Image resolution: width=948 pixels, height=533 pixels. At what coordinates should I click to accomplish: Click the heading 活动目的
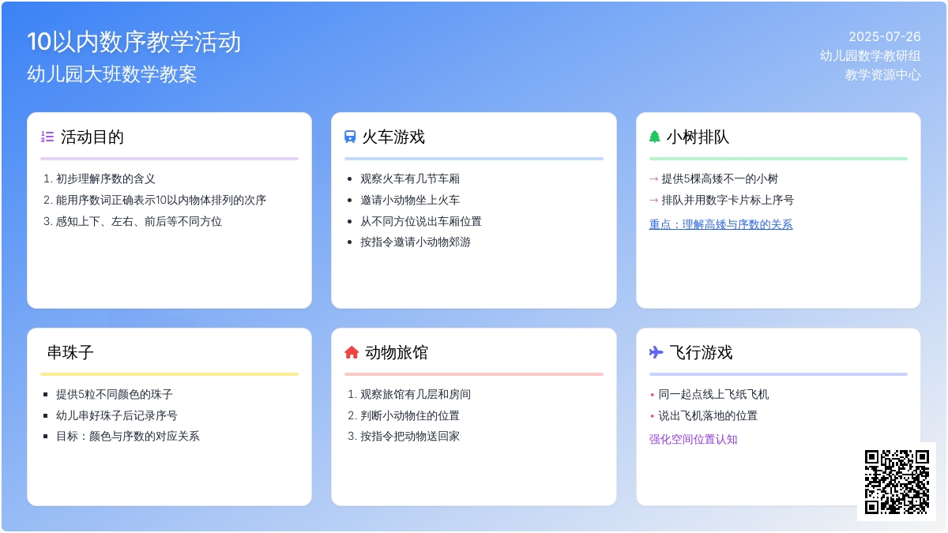(x=92, y=137)
